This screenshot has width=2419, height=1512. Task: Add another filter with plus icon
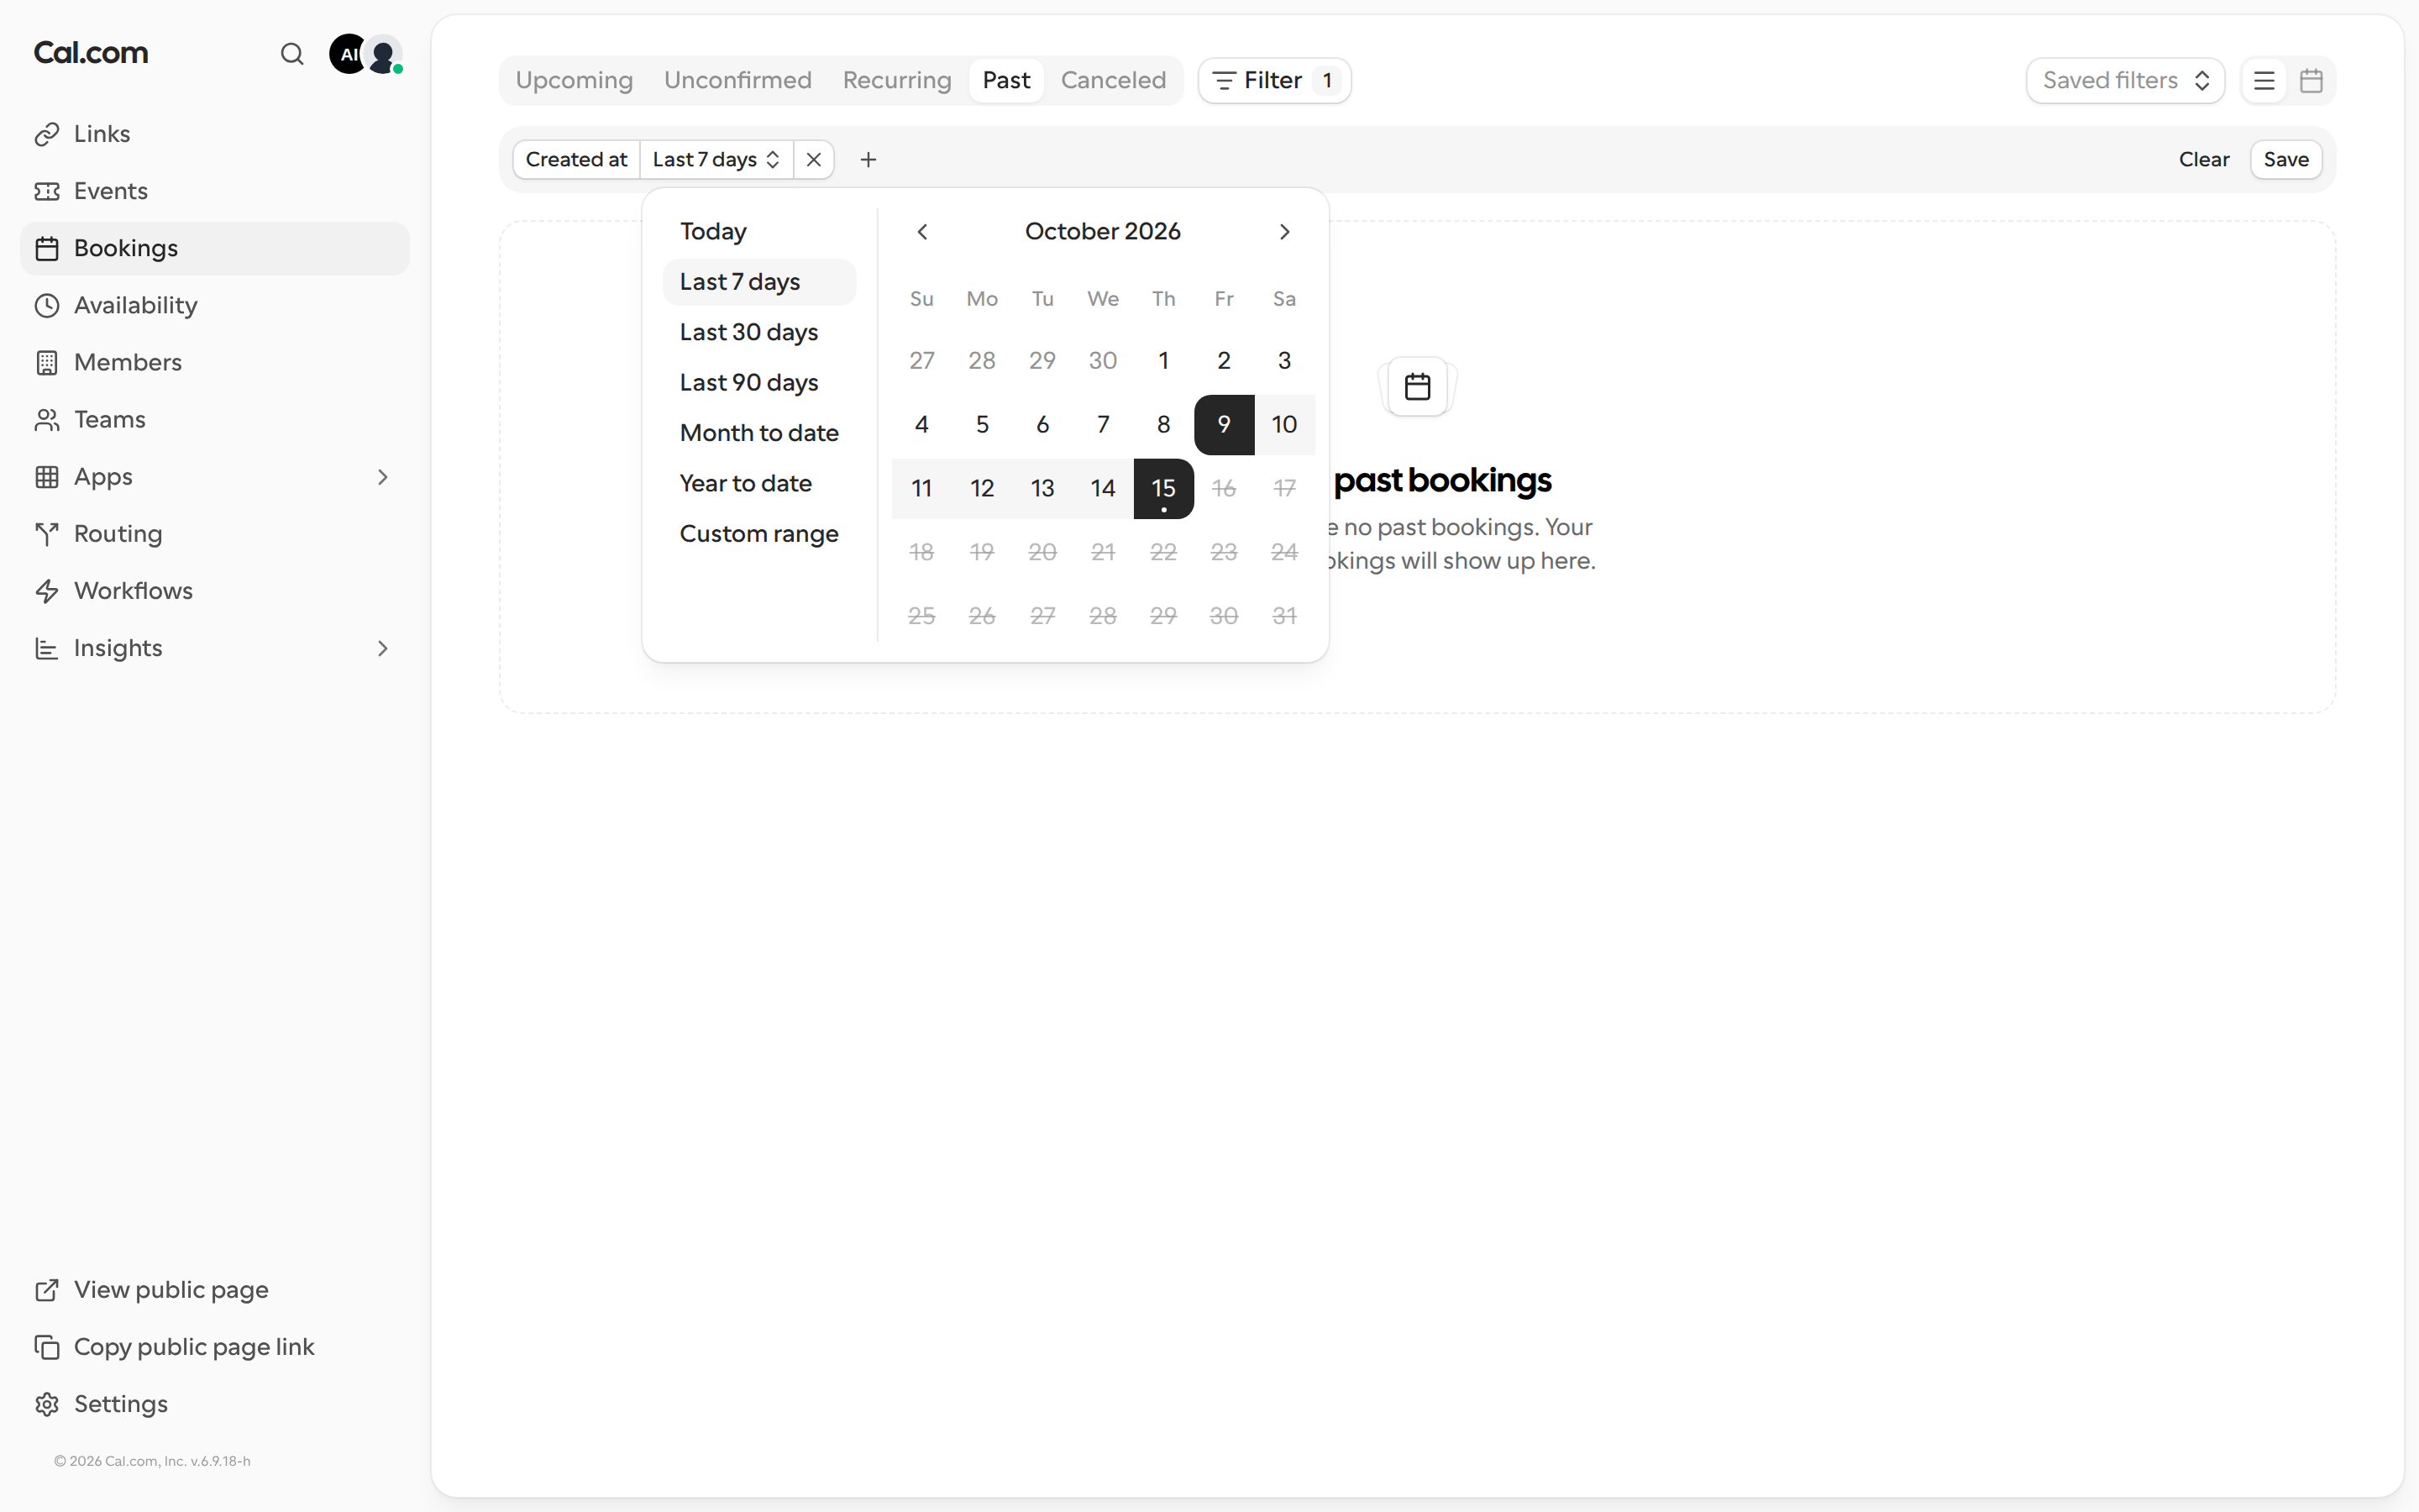click(x=868, y=160)
